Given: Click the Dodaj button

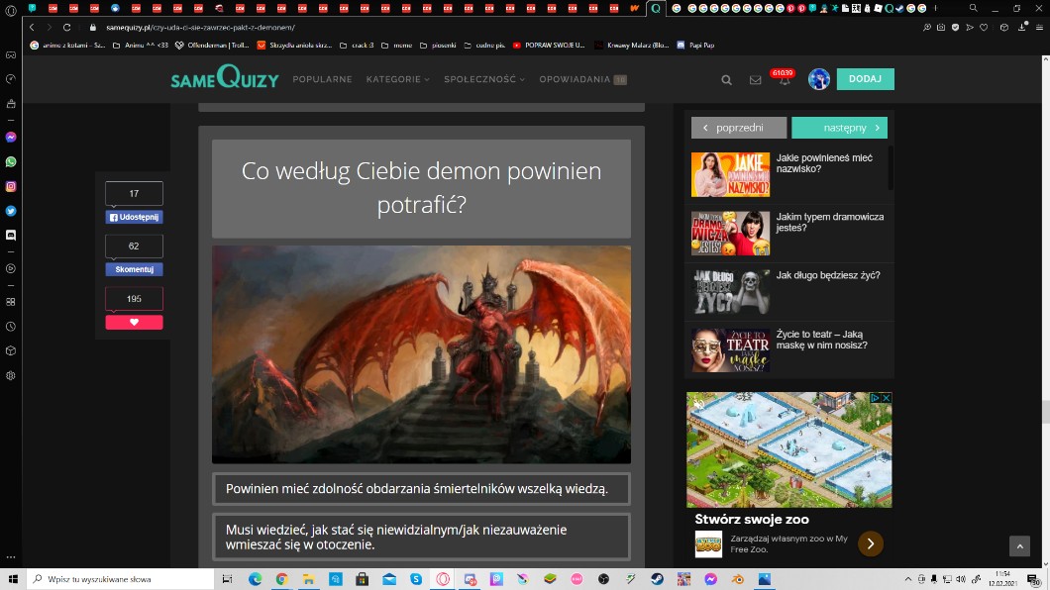Looking at the screenshot, I should [x=865, y=79].
